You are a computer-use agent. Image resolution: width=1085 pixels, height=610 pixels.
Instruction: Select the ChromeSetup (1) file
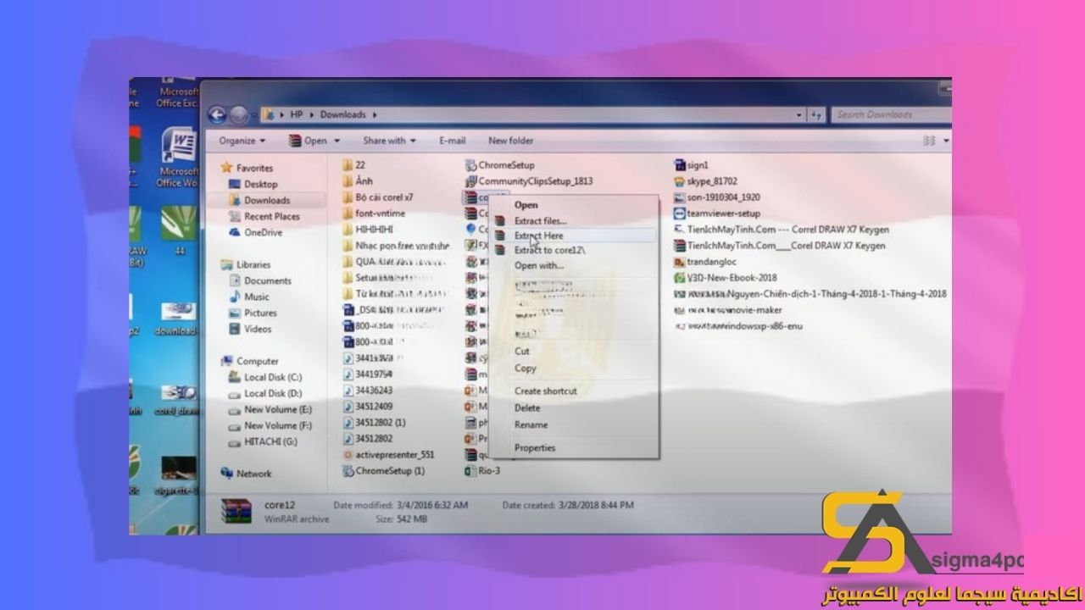pyautogui.click(x=384, y=471)
